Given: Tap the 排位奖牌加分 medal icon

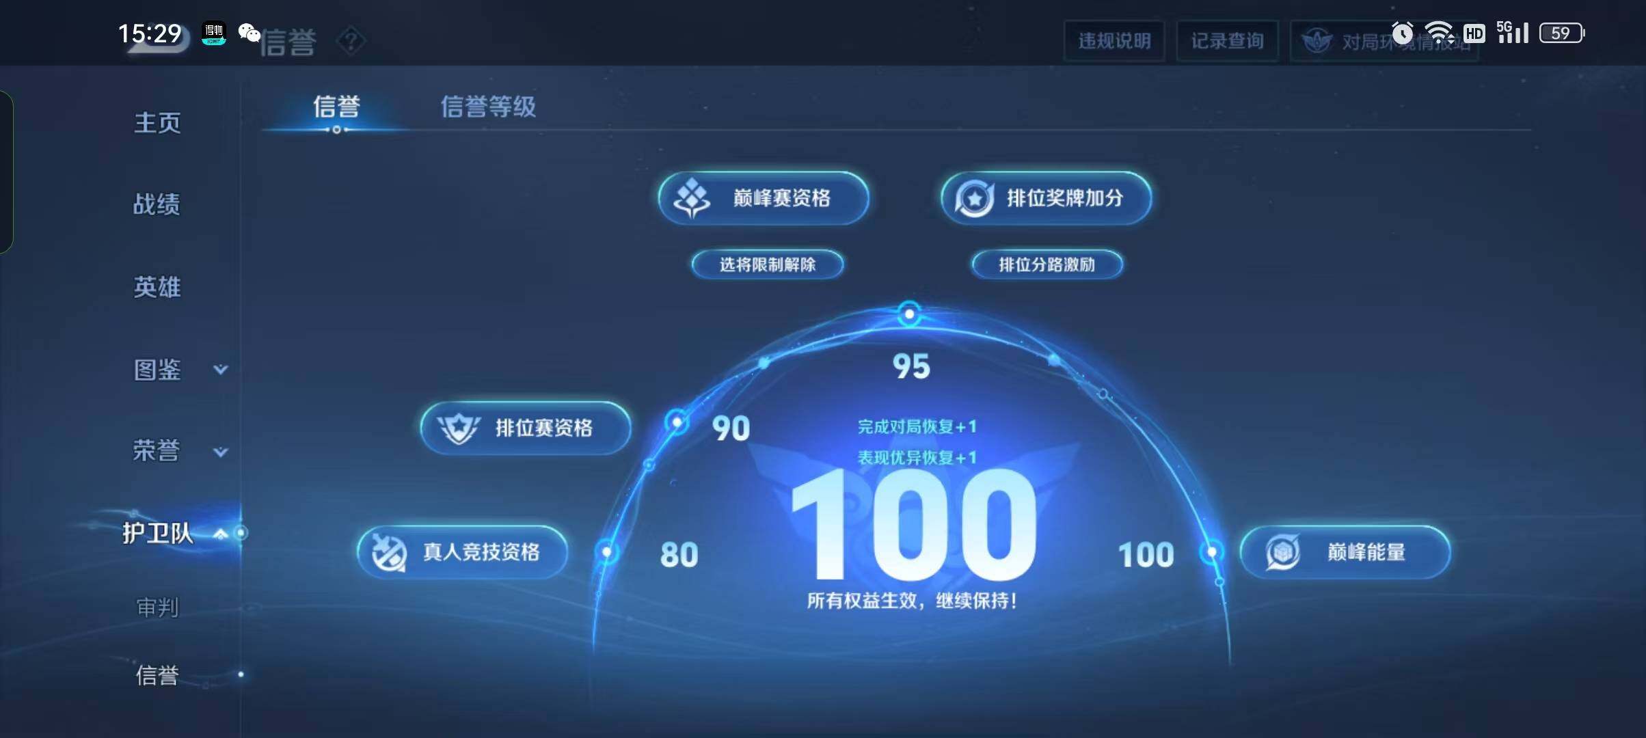Looking at the screenshot, I should pyautogui.click(x=974, y=198).
